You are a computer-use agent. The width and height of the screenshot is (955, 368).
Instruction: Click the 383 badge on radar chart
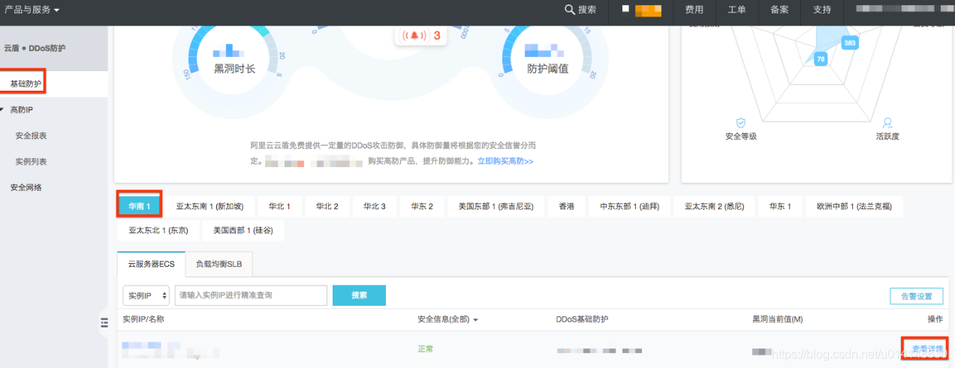tap(850, 43)
